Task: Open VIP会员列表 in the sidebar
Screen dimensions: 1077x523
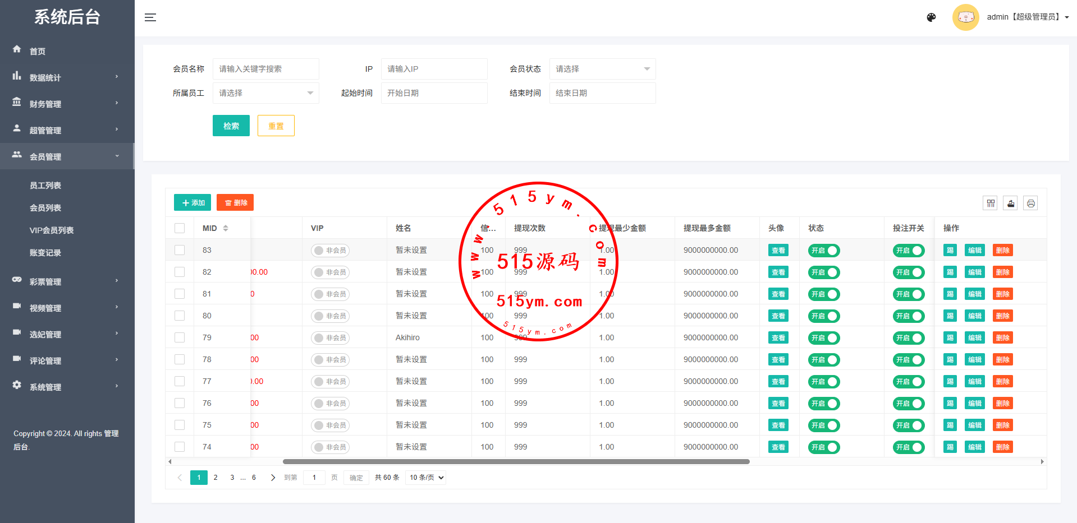Action: click(52, 230)
